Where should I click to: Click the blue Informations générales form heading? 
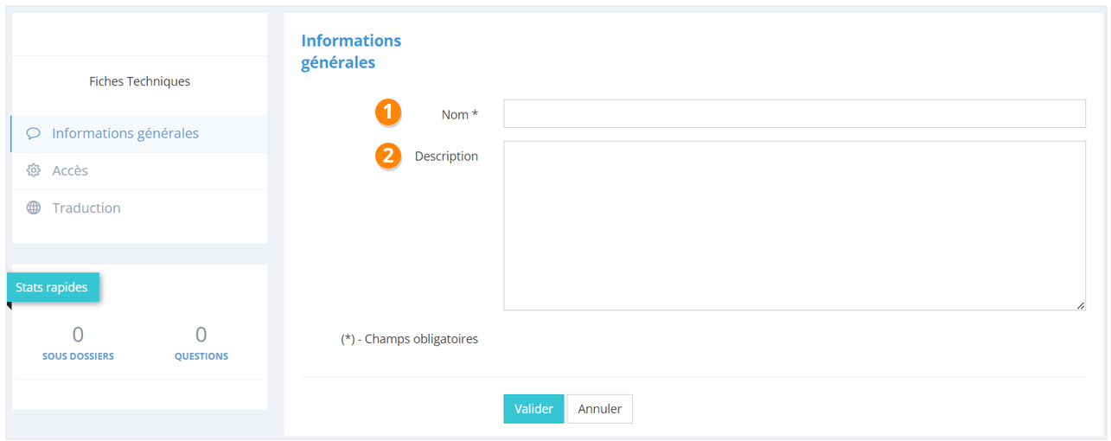tap(350, 52)
